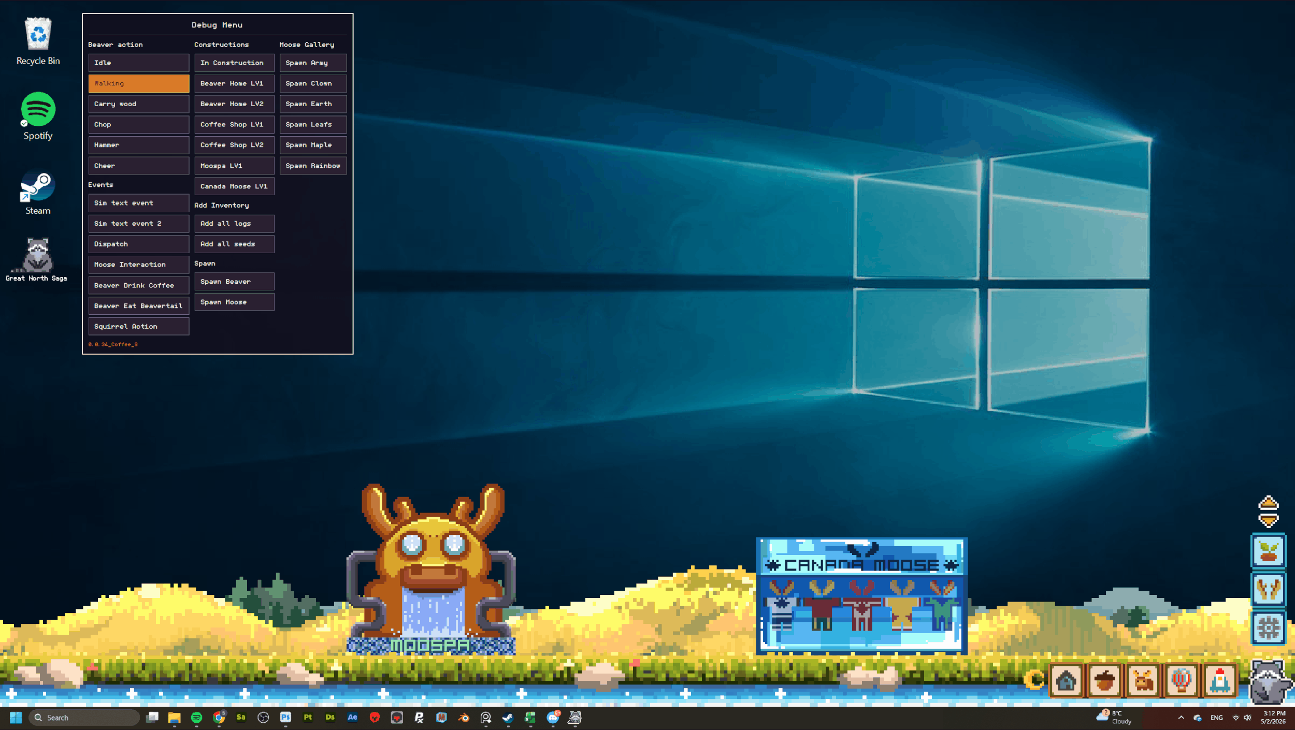Click Add all logs
The height and width of the screenshot is (730, 1295).
tap(234, 223)
